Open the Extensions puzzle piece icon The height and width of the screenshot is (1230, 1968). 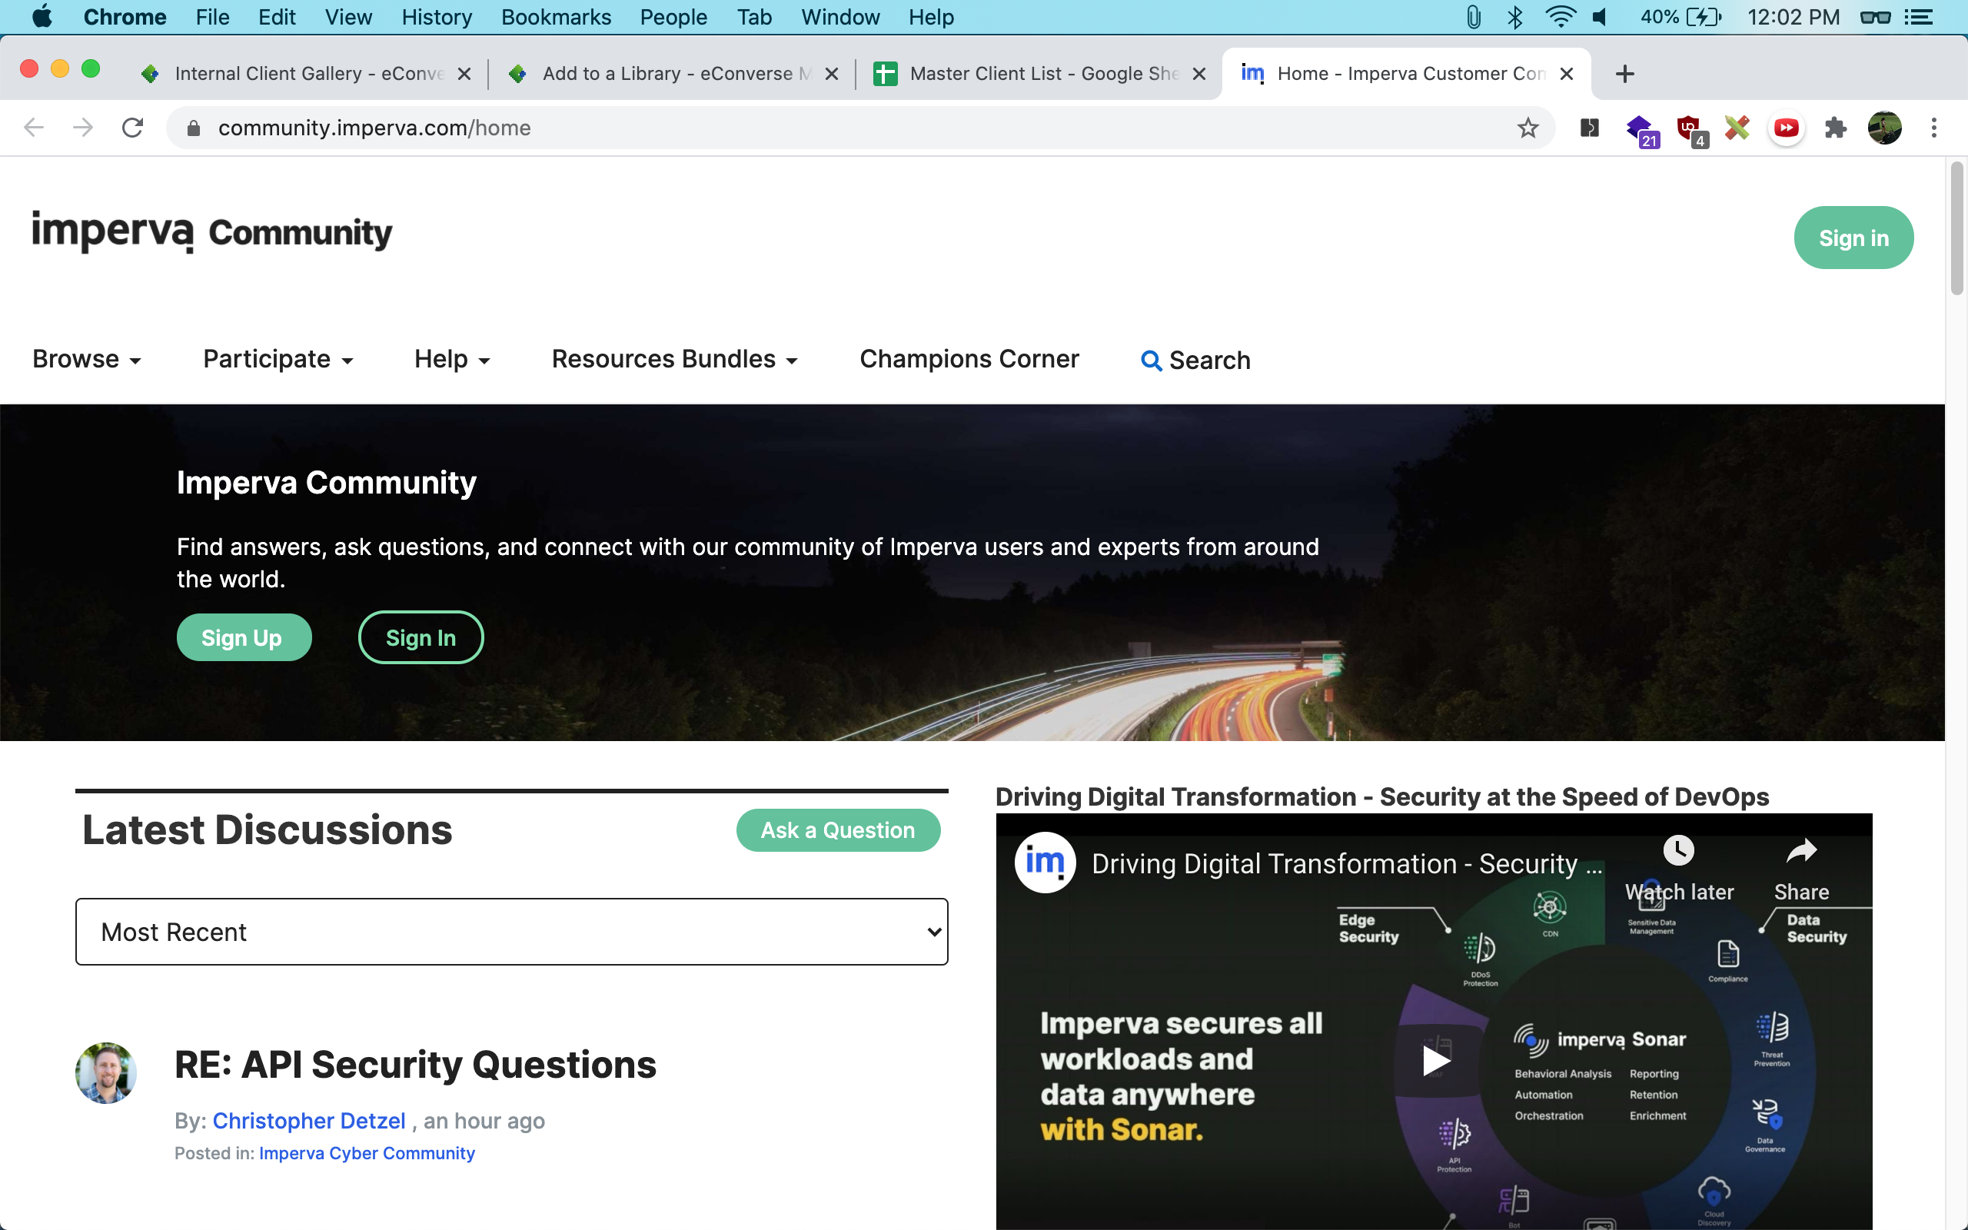tap(1835, 128)
